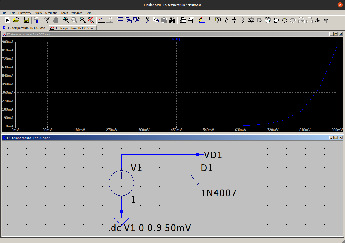Cascade windows using the cascade icon
Image resolution: width=345 pixels, height=243 pixels.
[128, 20]
